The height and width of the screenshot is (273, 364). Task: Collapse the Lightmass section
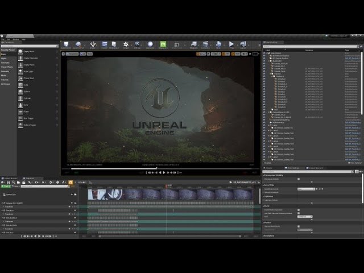[x=263, y=196]
